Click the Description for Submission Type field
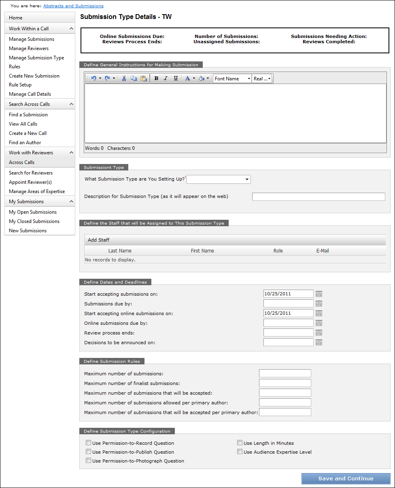 [318, 196]
